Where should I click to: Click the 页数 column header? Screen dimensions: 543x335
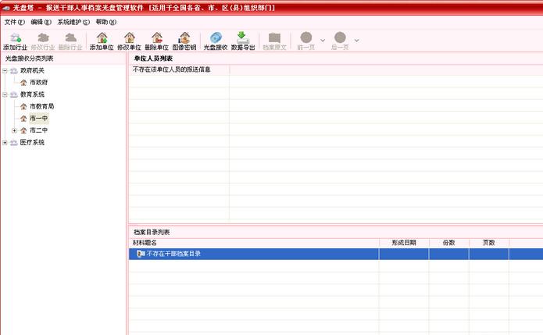click(488, 243)
